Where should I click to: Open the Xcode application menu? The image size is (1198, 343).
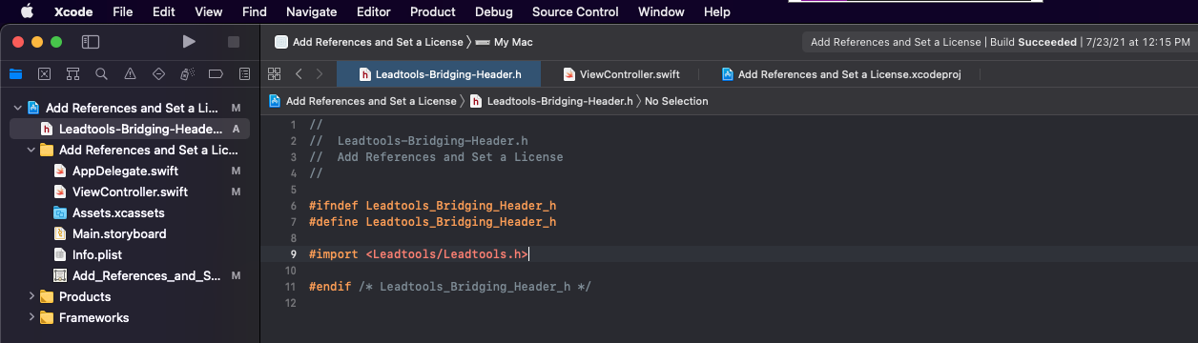pos(73,11)
